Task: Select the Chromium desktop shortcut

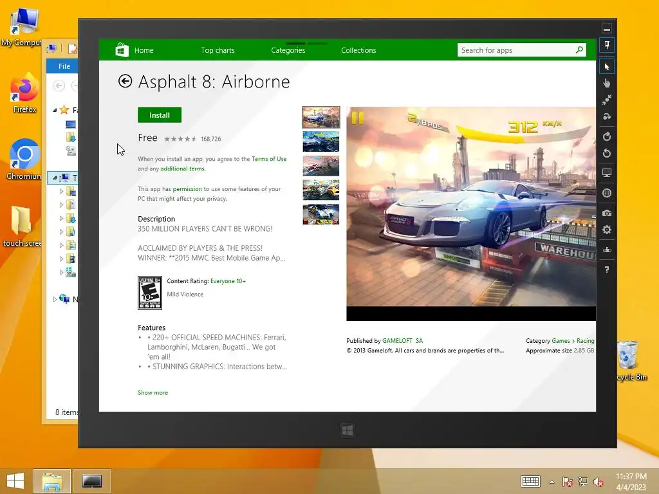Action: pyautogui.click(x=24, y=160)
